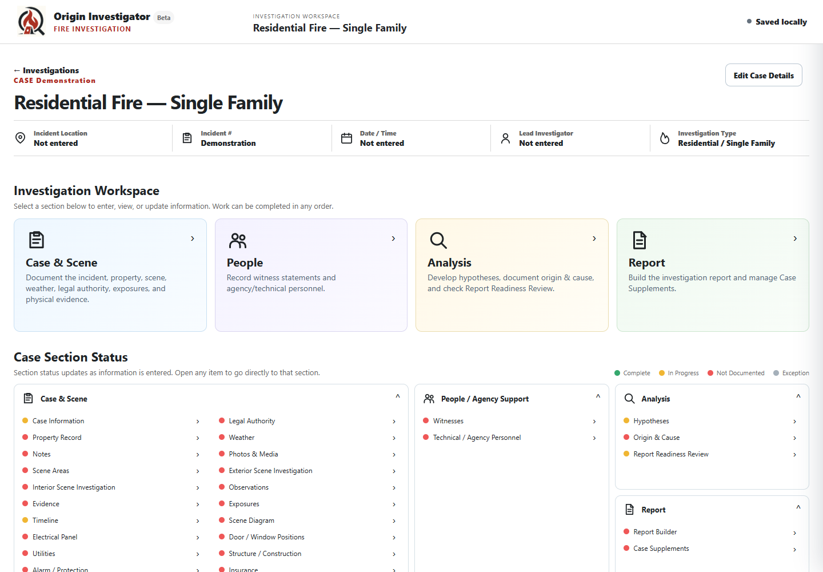Click the Incident # document icon
Viewport: 823px width, 572px height.
(x=187, y=138)
